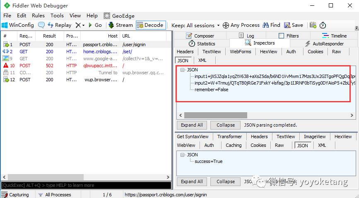Toggle Stream mode
The height and width of the screenshot is (198, 359).
(120, 25)
